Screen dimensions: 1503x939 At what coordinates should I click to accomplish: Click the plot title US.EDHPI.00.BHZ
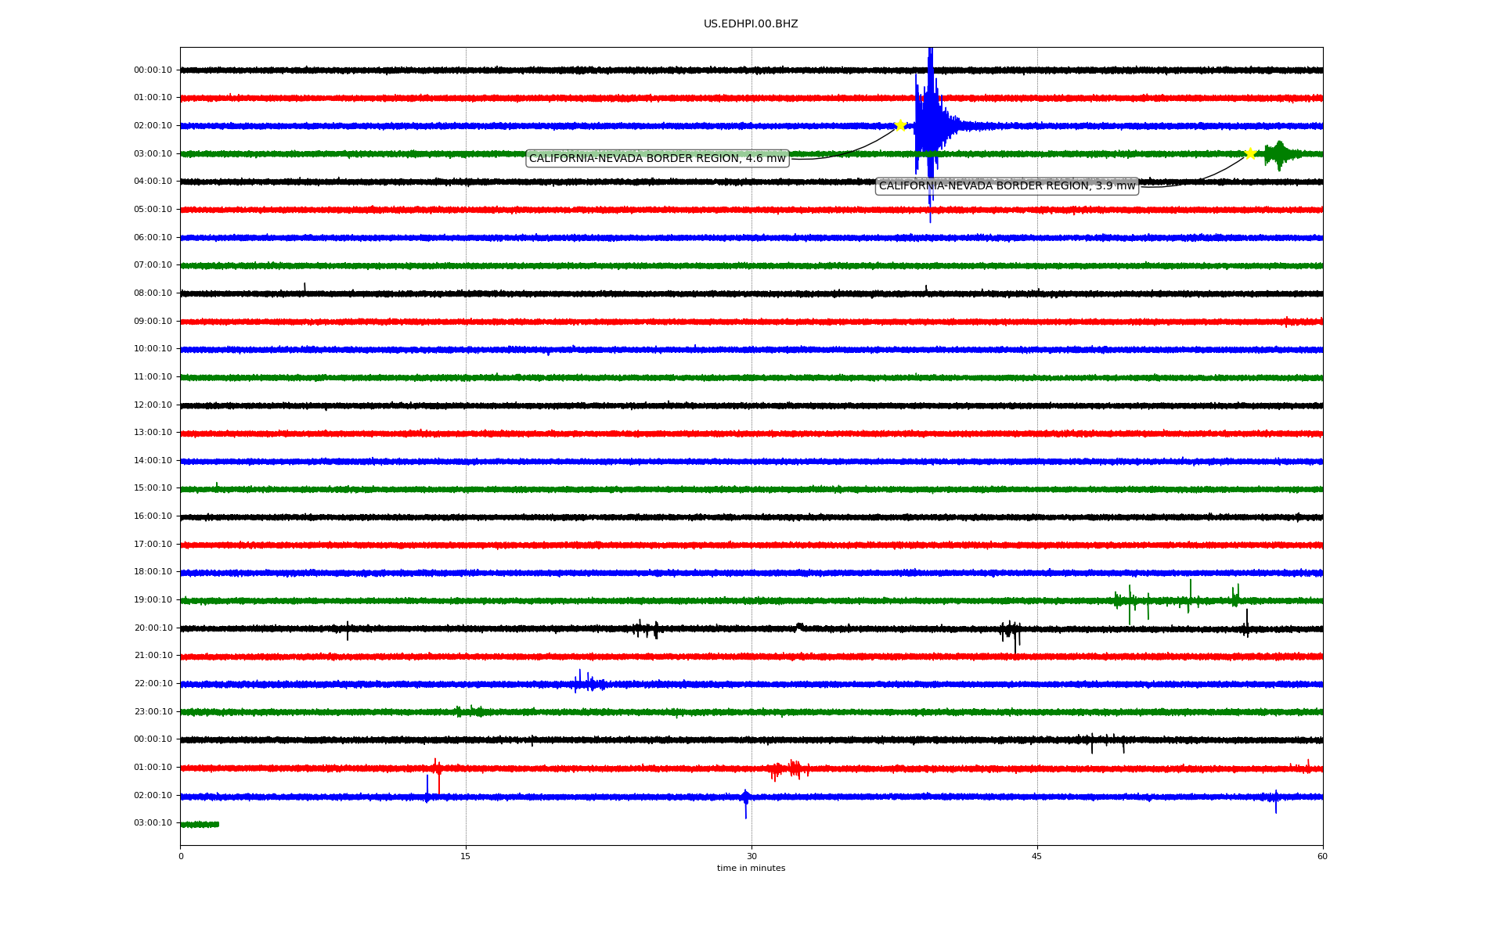tap(751, 24)
